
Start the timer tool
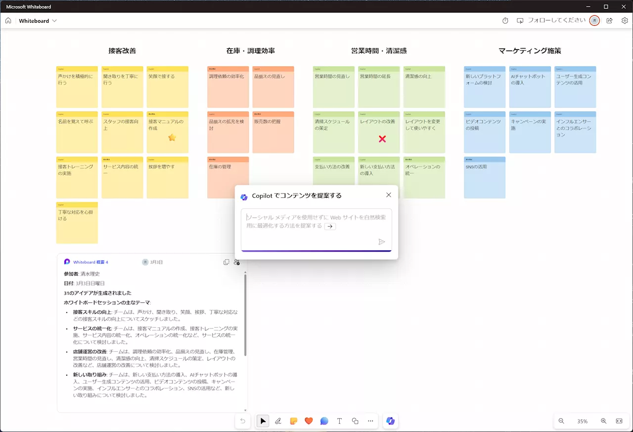coord(505,21)
